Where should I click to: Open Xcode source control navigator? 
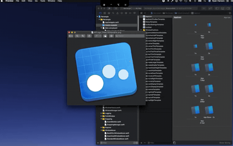pos(105,13)
